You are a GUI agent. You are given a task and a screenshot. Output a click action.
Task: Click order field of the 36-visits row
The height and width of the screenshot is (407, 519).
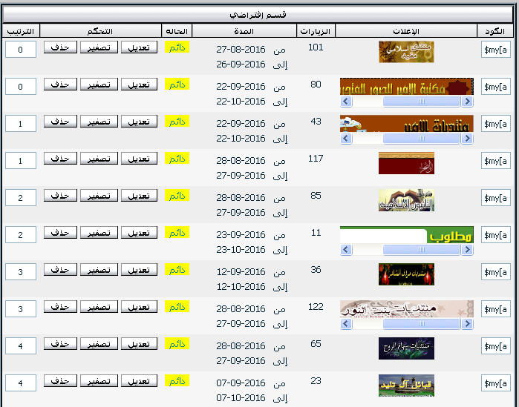(21, 272)
